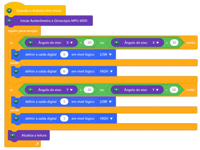
Task: Click 'então' label of the X axis if block
Action: click(x=191, y=43)
